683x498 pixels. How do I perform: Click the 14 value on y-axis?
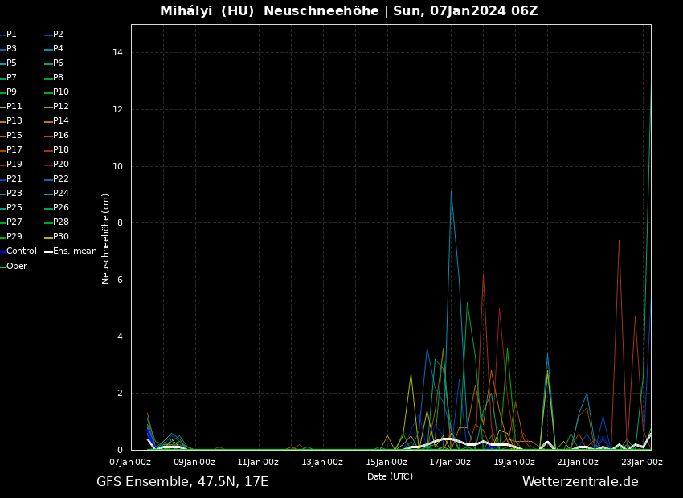click(117, 53)
